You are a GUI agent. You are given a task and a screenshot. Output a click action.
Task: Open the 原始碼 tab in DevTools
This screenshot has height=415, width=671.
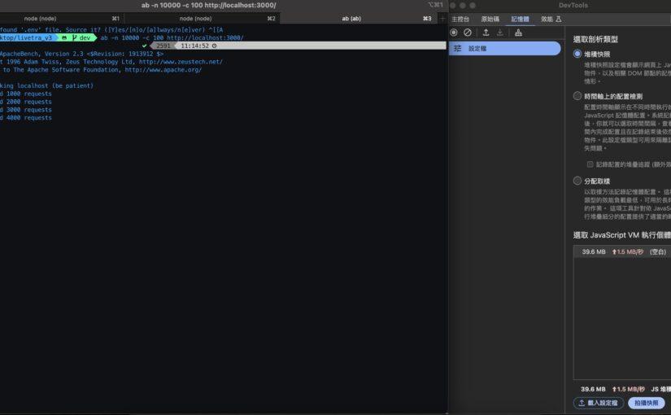pos(490,18)
